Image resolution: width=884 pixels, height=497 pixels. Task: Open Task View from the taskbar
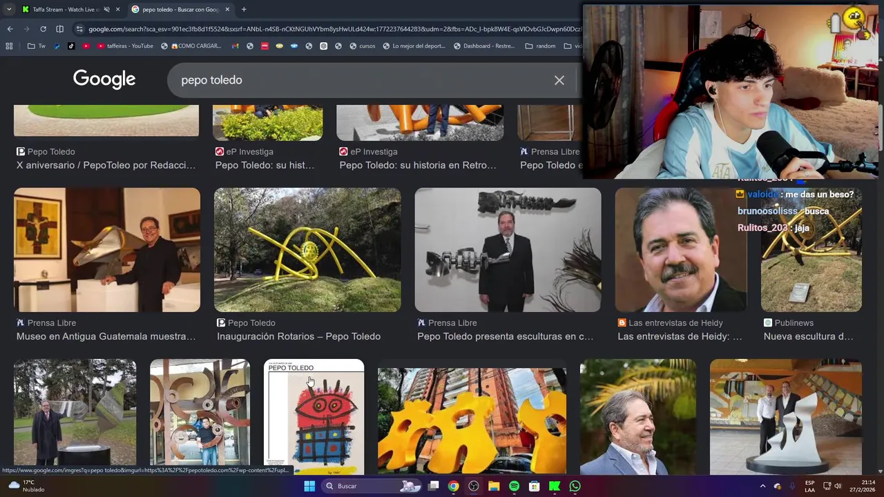433,486
